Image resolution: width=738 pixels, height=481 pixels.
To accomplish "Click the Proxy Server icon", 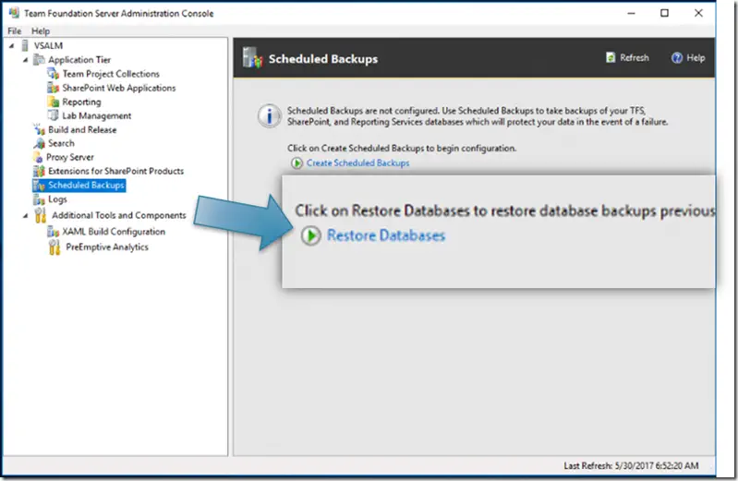I will (39, 157).
